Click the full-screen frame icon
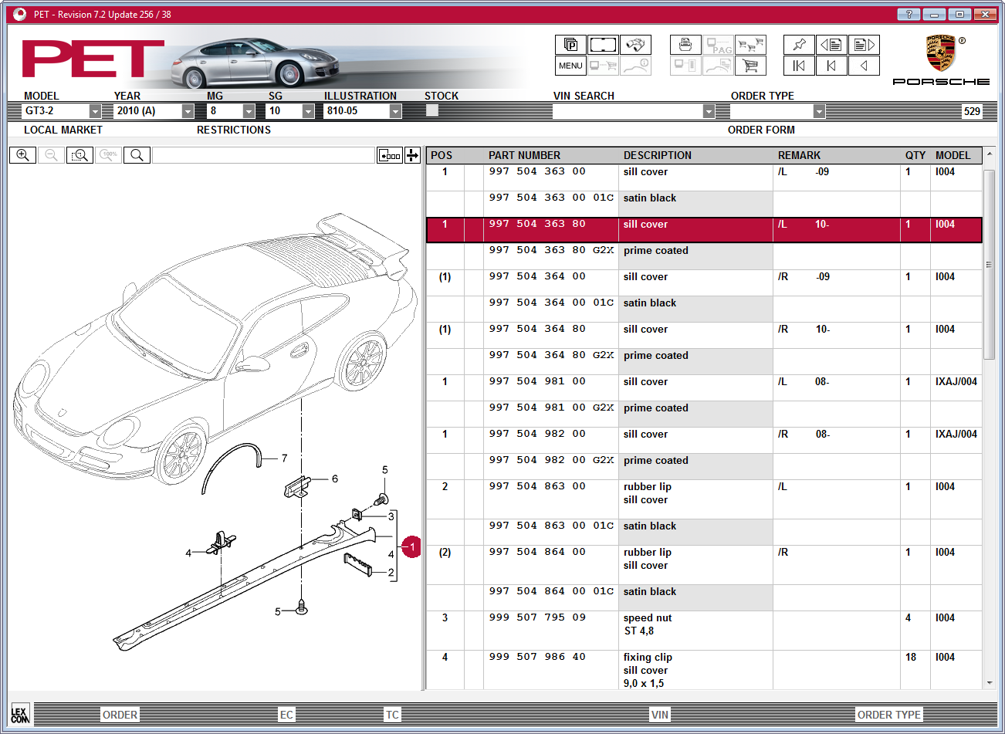Image resolution: width=1005 pixels, height=734 pixels. 603,45
